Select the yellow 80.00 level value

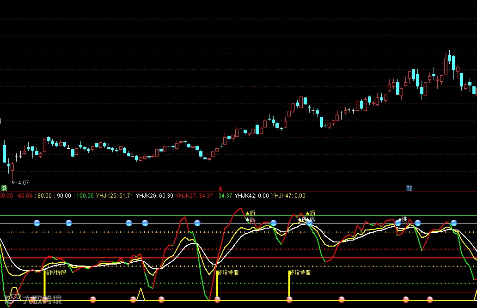[44, 196]
